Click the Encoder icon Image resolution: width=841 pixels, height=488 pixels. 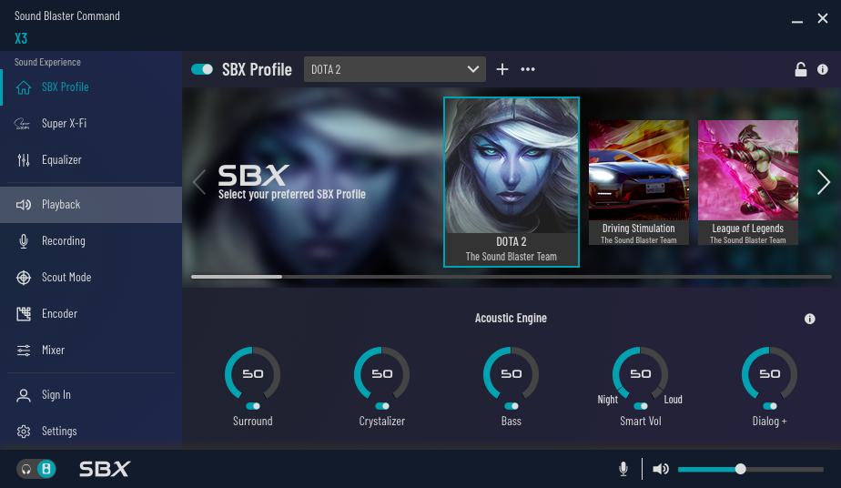[24, 314]
